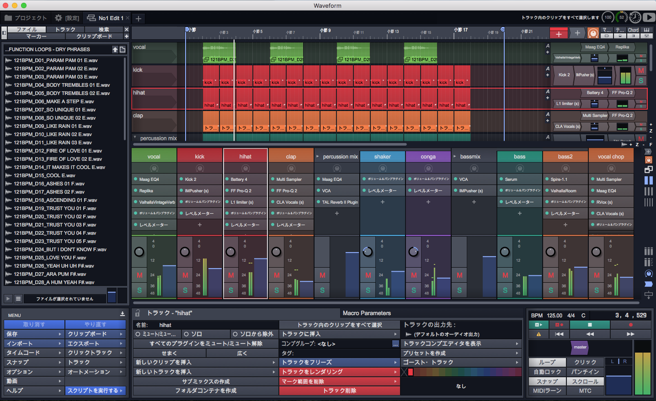This screenshot has width=656, height=401.
Task: Open the インポート submenu
Action: pos(34,343)
